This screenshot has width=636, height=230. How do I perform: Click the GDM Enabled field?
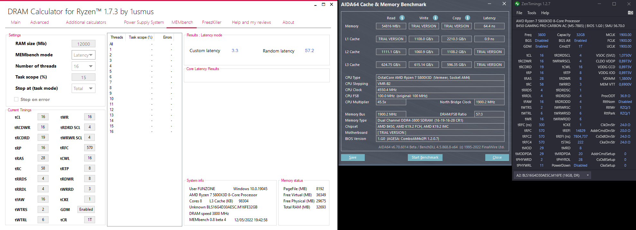tap(86, 209)
